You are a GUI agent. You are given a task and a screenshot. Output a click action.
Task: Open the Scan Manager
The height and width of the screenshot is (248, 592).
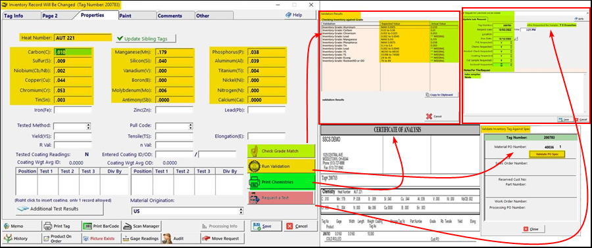[x=141, y=226]
